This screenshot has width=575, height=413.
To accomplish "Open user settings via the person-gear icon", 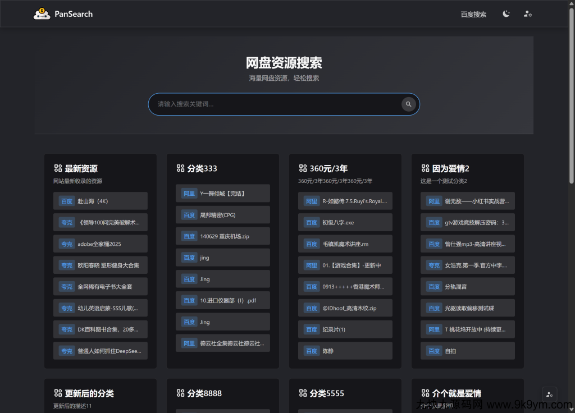I will click(x=528, y=14).
